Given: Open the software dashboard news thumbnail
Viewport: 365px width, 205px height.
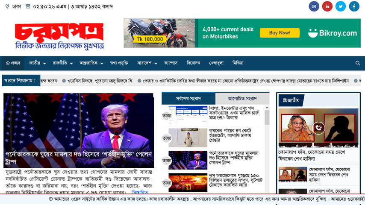Looking at the screenshot, I should point(188,115).
